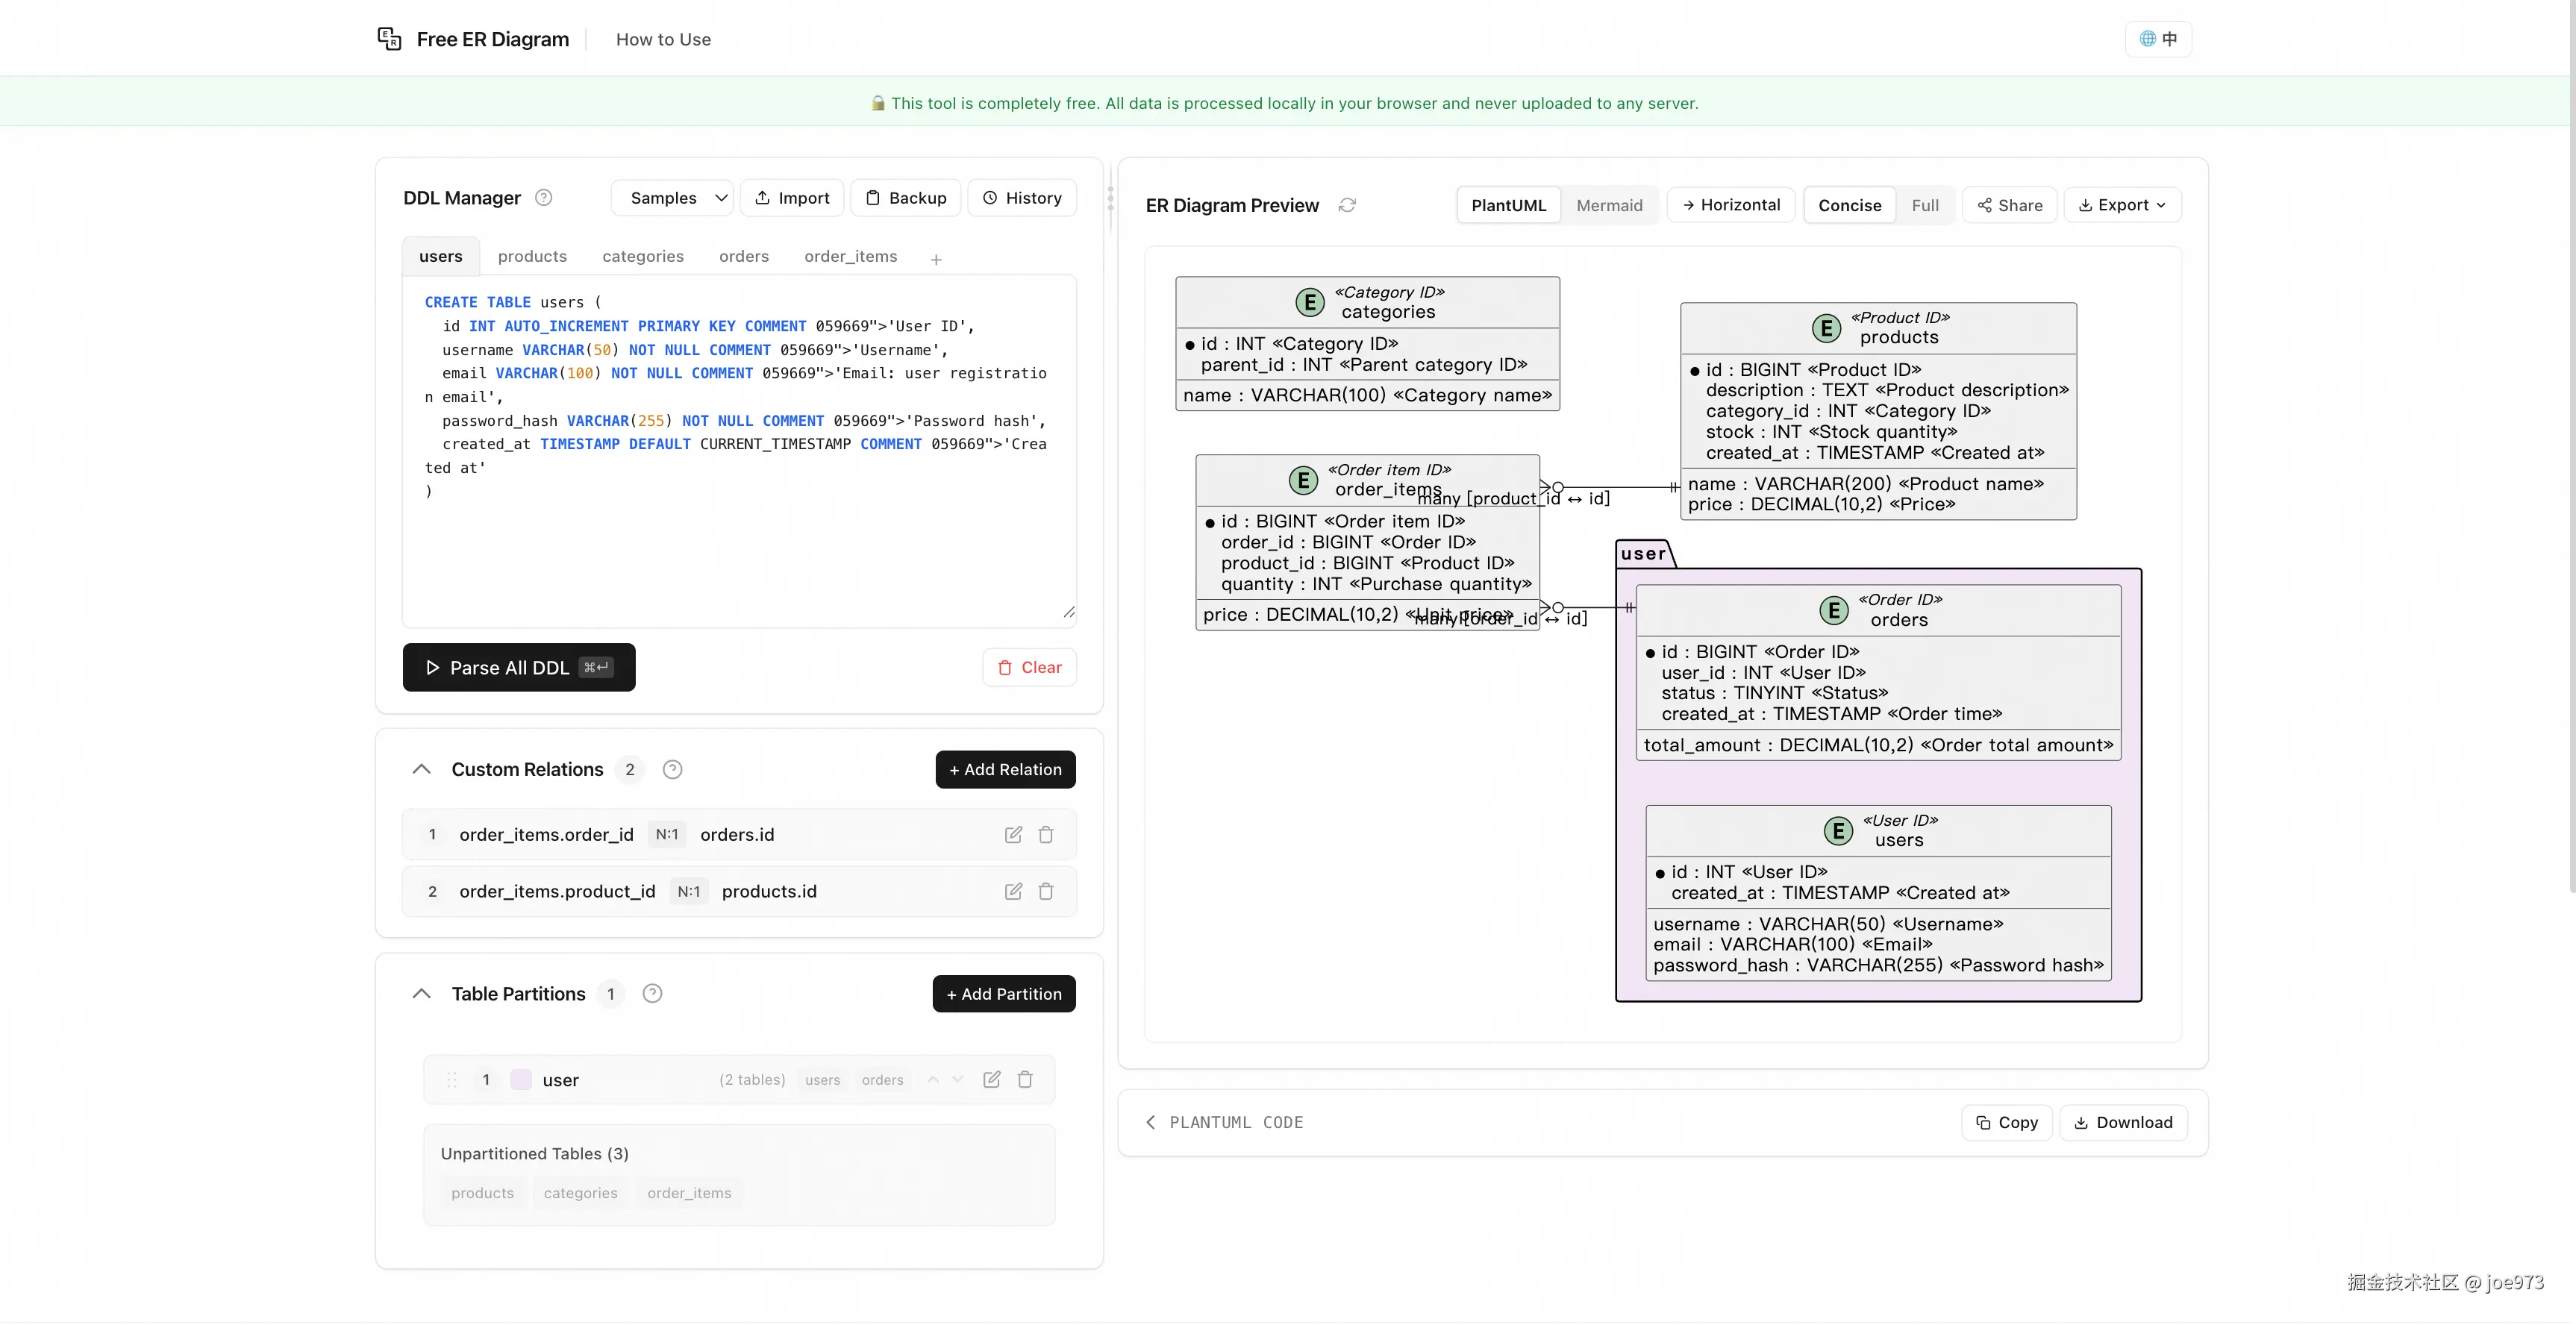
Task: Click the Add Relation button
Action: click(1005, 769)
